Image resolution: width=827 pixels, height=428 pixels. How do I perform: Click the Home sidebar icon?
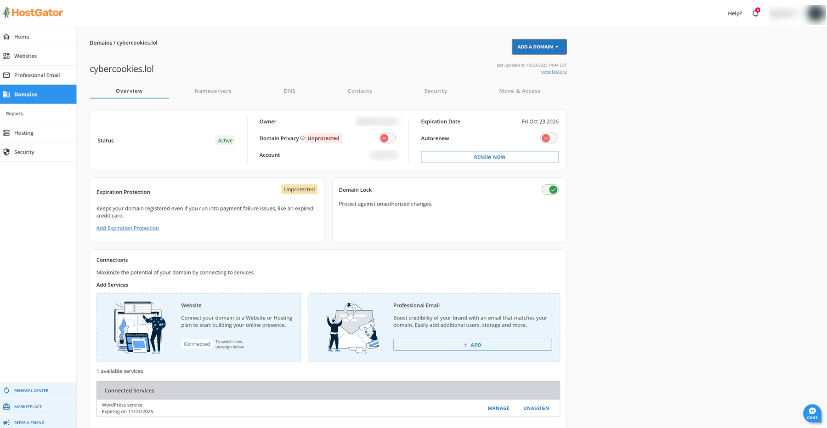6,37
